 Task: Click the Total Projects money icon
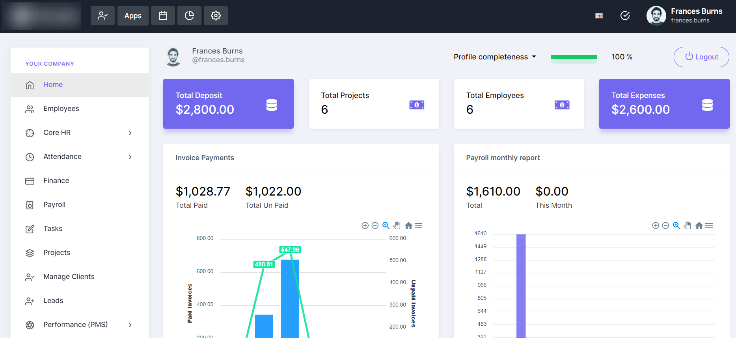pos(417,105)
